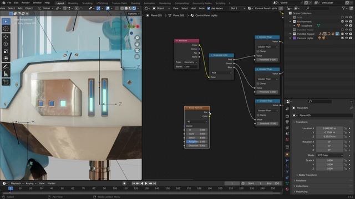Hide the Environment collection with eye icon
355x199 pixels.
pos(346,22)
